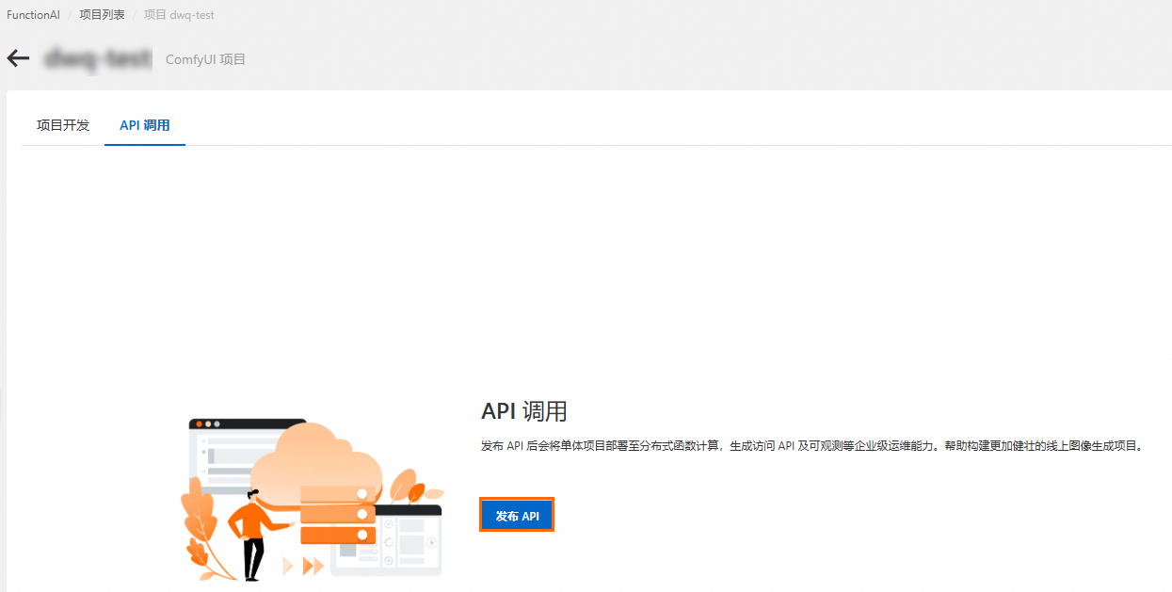Click the back arrow icon
The image size is (1172, 592).
pyautogui.click(x=18, y=58)
